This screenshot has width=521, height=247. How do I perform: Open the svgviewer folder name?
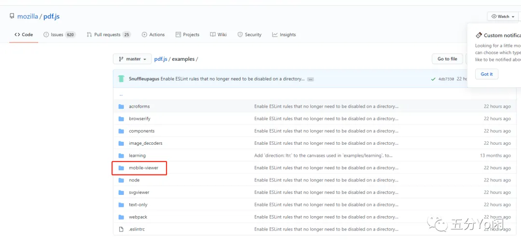tap(139, 192)
